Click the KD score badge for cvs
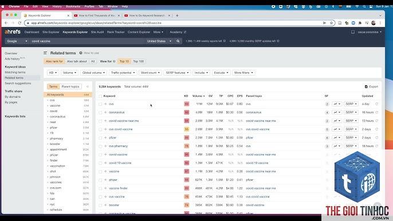393x221 pixels. pyautogui.click(x=187, y=104)
